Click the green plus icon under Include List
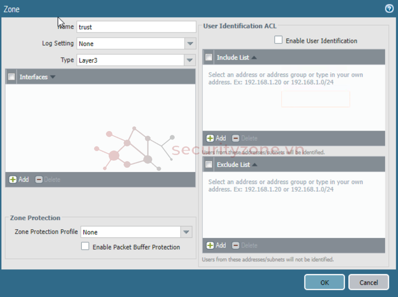Image resolution: width=398 pixels, height=297 pixels. 210,138
